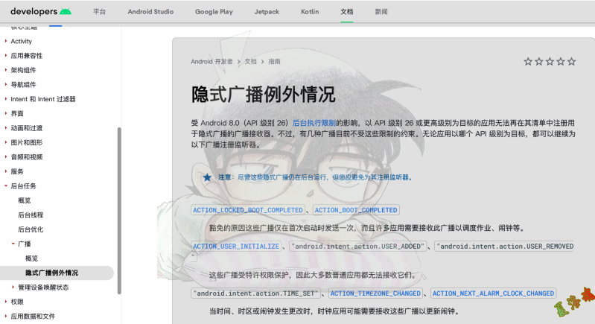Open the Android Studio nav tab
This screenshot has width=595, height=324.
click(x=150, y=12)
